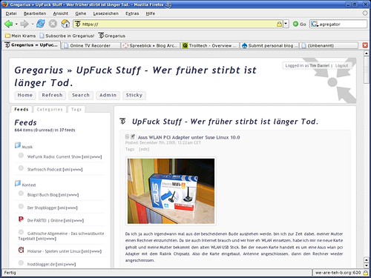This screenshot has height=278, width=371.
Task: Open the Blogs! Buch Blog feed
Action: (42, 195)
